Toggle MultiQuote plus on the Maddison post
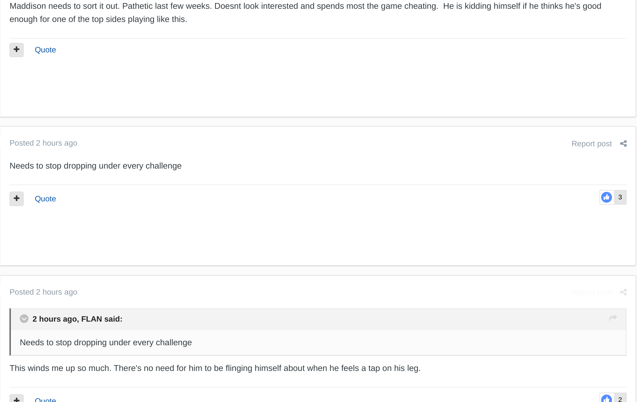Image resolution: width=637 pixels, height=402 pixels. [x=17, y=50]
